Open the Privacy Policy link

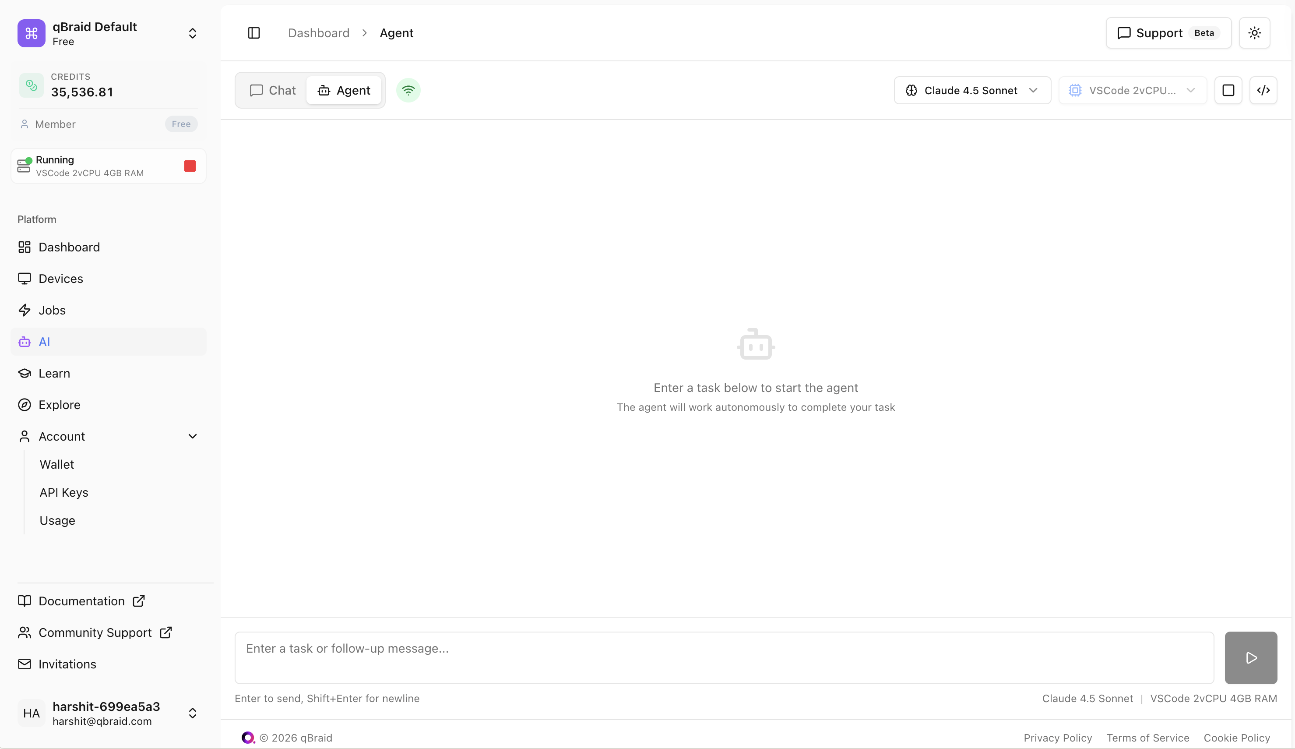coord(1057,738)
